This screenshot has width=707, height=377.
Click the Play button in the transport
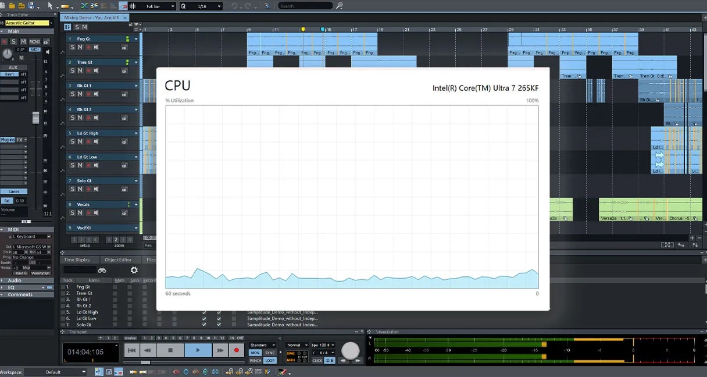[x=198, y=350]
